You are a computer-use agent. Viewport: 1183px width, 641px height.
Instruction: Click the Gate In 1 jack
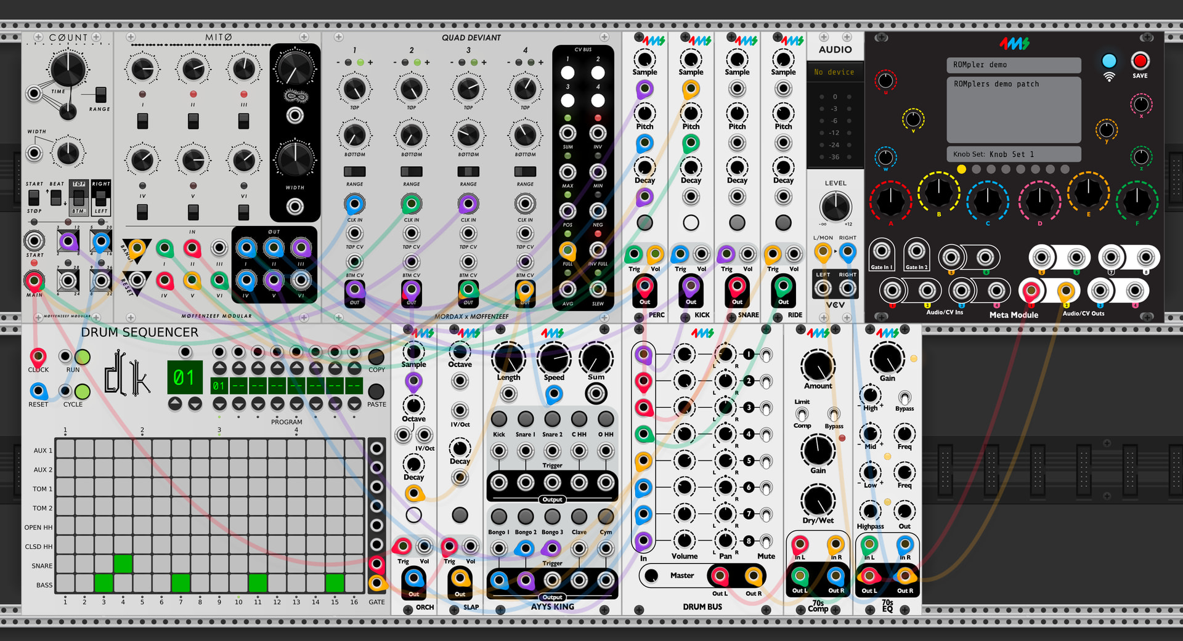882,252
